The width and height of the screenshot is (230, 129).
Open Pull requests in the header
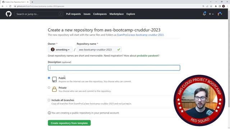tap(73, 14)
